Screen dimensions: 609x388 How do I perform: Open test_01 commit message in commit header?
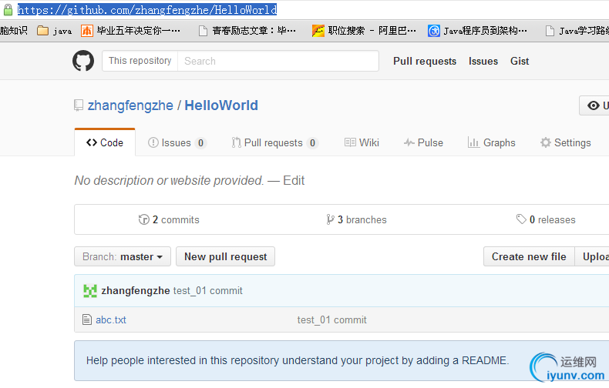[208, 290]
